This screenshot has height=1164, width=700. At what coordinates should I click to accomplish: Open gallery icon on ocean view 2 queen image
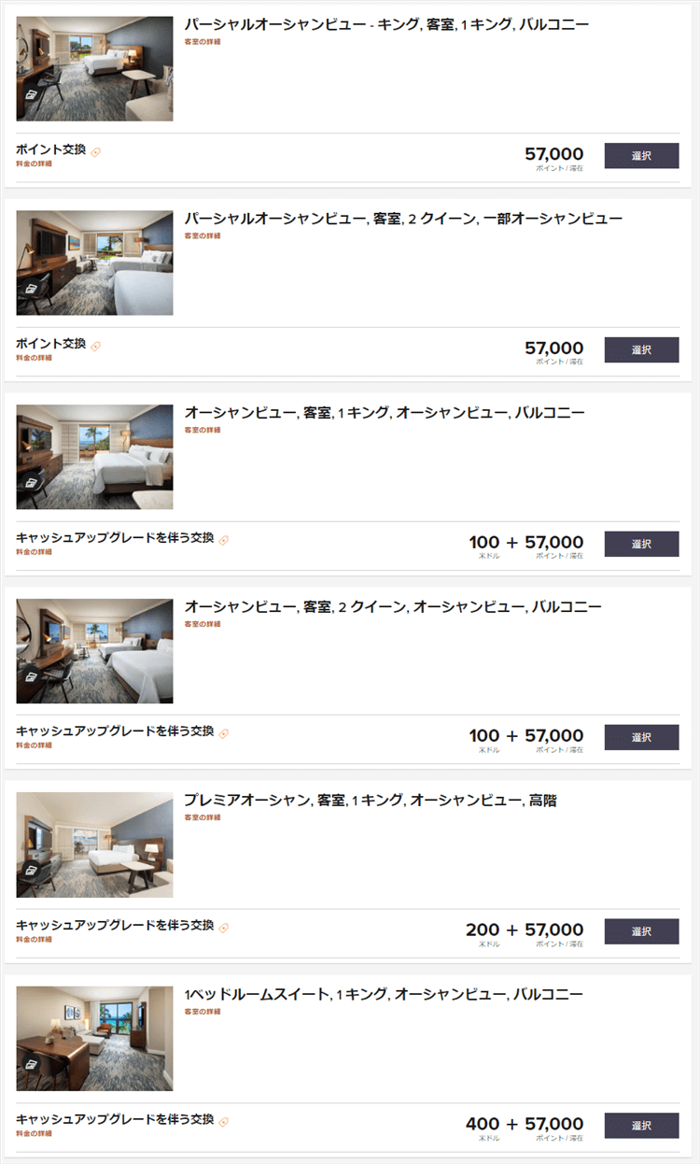point(31,677)
